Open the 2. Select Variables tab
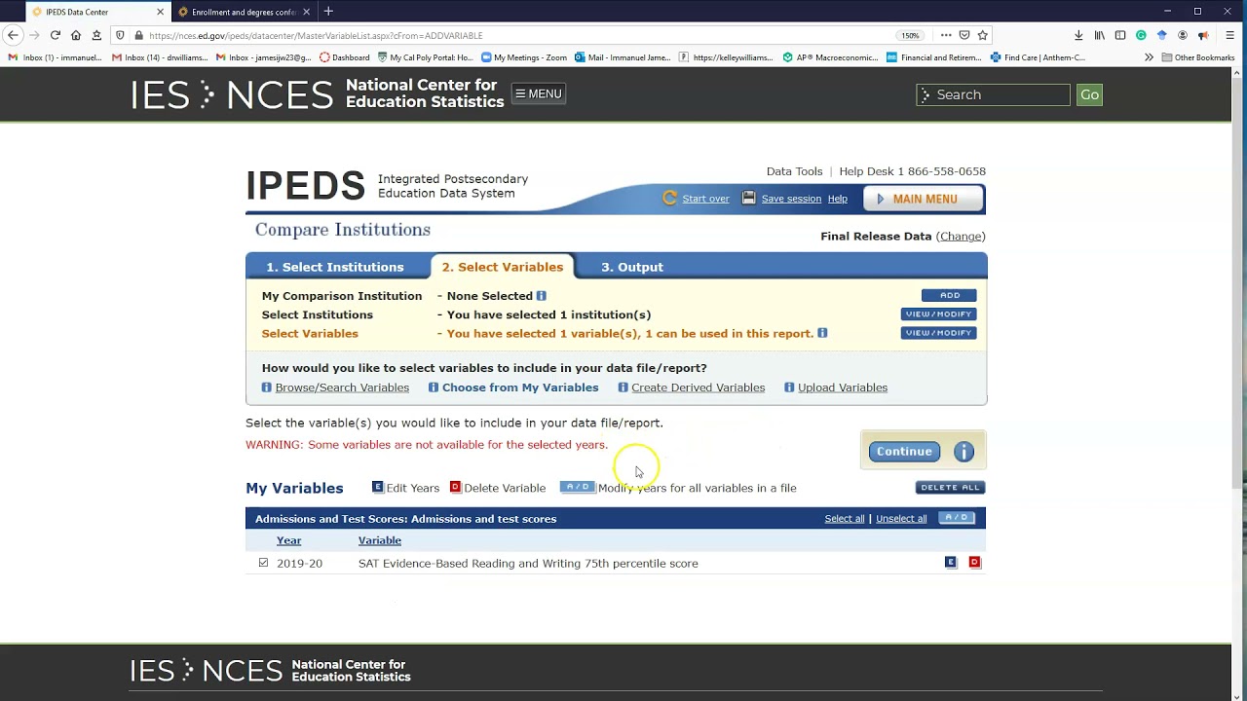This screenshot has width=1247, height=701. point(503,267)
